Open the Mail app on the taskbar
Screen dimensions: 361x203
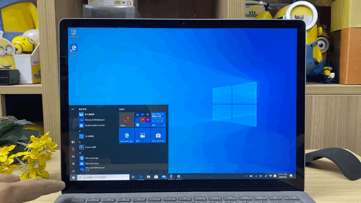click(x=163, y=176)
